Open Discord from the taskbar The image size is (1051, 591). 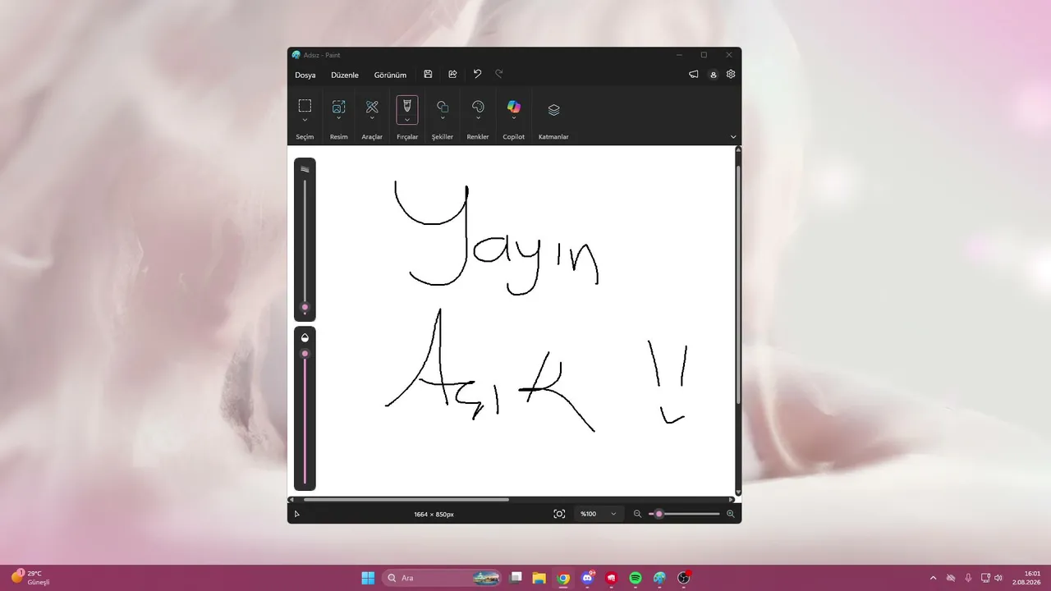(x=587, y=578)
